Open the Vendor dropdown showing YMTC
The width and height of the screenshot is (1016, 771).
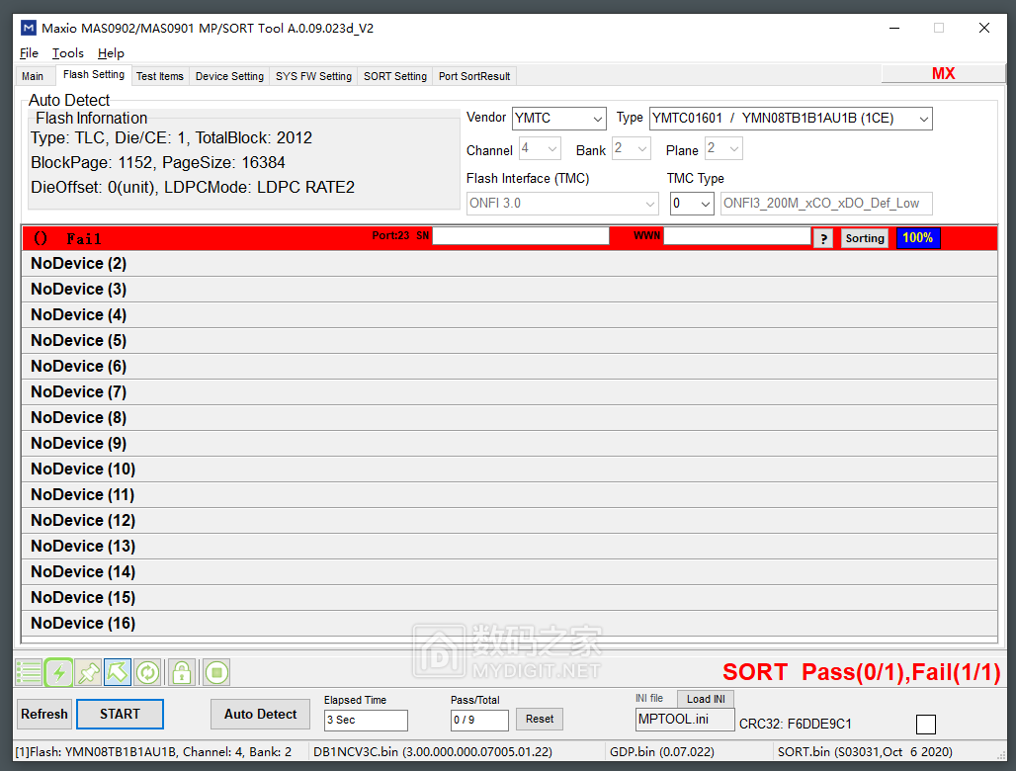click(559, 119)
